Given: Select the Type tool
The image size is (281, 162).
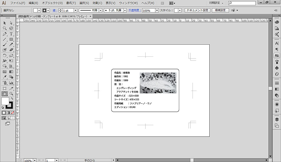Looking at the screenshot, I should click(11, 34).
